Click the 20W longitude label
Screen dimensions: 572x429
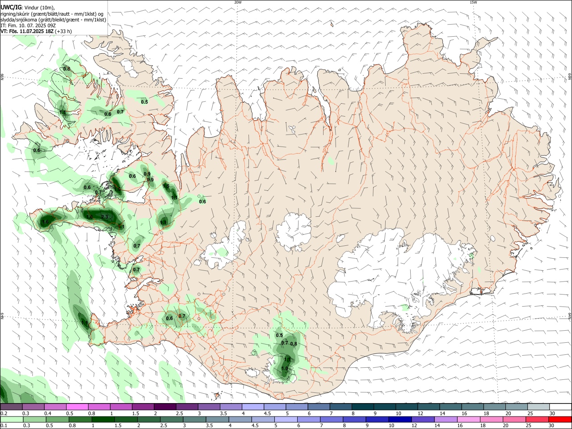pos(238,2)
